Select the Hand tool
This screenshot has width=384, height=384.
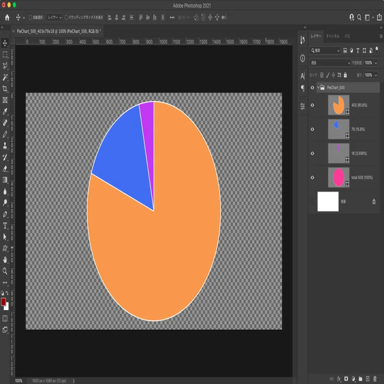coord(5,260)
